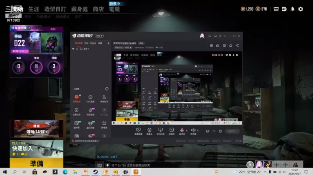The height and width of the screenshot is (176, 313).
Task: Open Microsoft Edge from the taskbar
Action: (65, 172)
